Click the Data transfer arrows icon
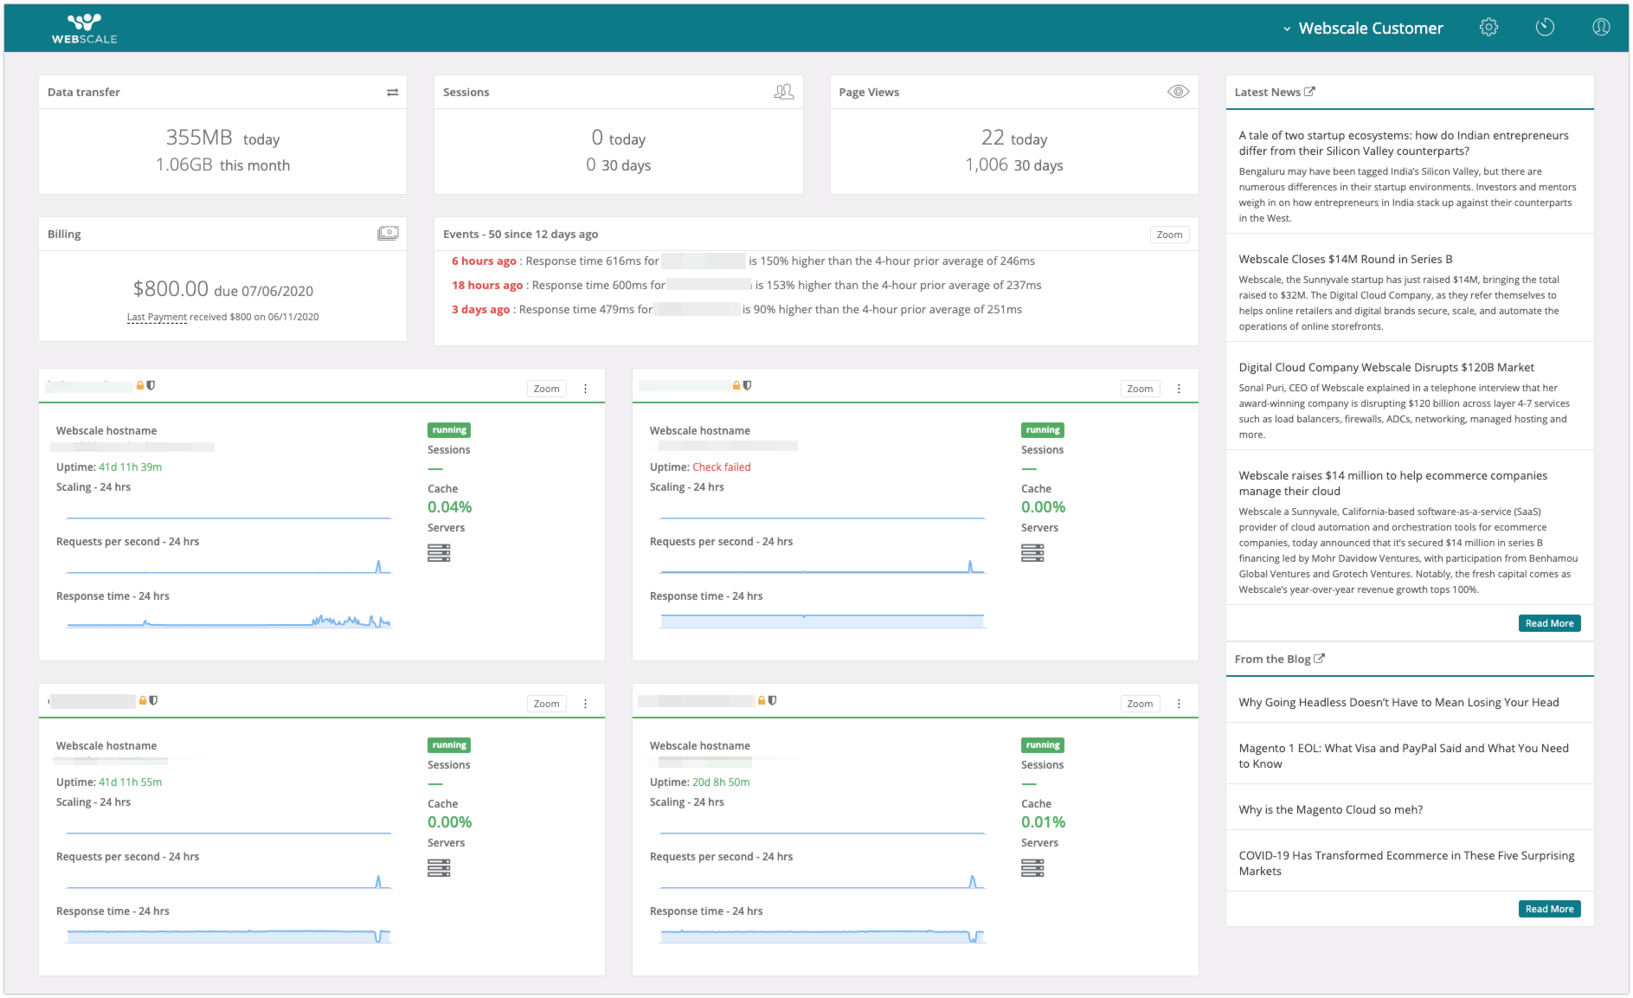This screenshot has height=998, width=1633. (392, 93)
